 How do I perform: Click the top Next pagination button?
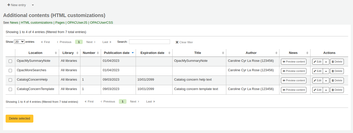(x=91, y=42)
